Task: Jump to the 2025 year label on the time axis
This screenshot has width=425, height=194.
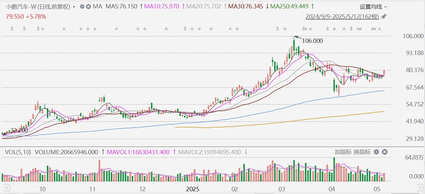Action: pyautogui.click(x=193, y=189)
